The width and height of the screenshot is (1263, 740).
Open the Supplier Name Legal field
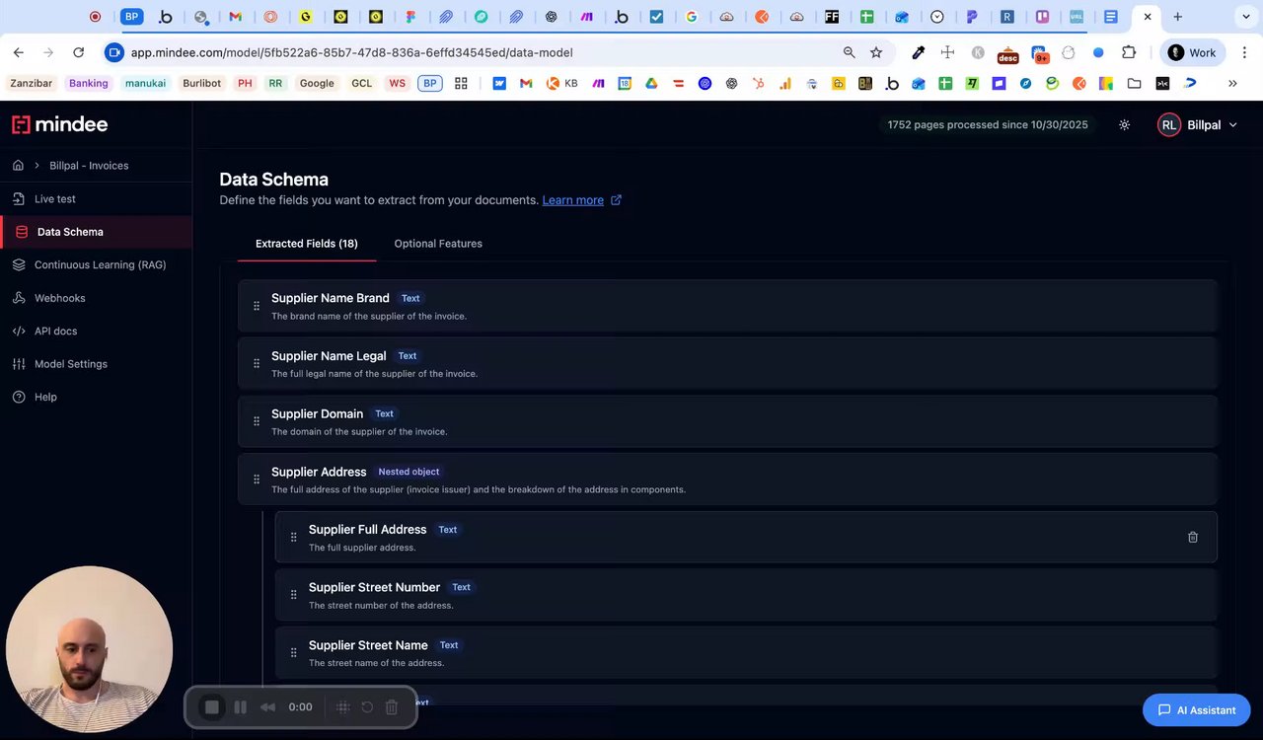coord(727,363)
